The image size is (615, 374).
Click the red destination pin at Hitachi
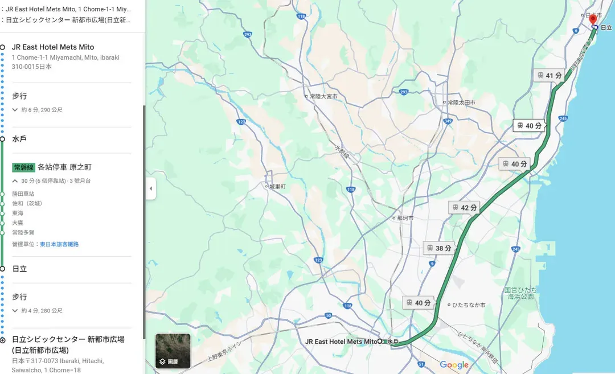pyautogui.click(x=593, y=19)
